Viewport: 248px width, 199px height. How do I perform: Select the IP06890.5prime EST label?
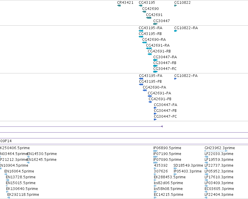click(167, 148)
